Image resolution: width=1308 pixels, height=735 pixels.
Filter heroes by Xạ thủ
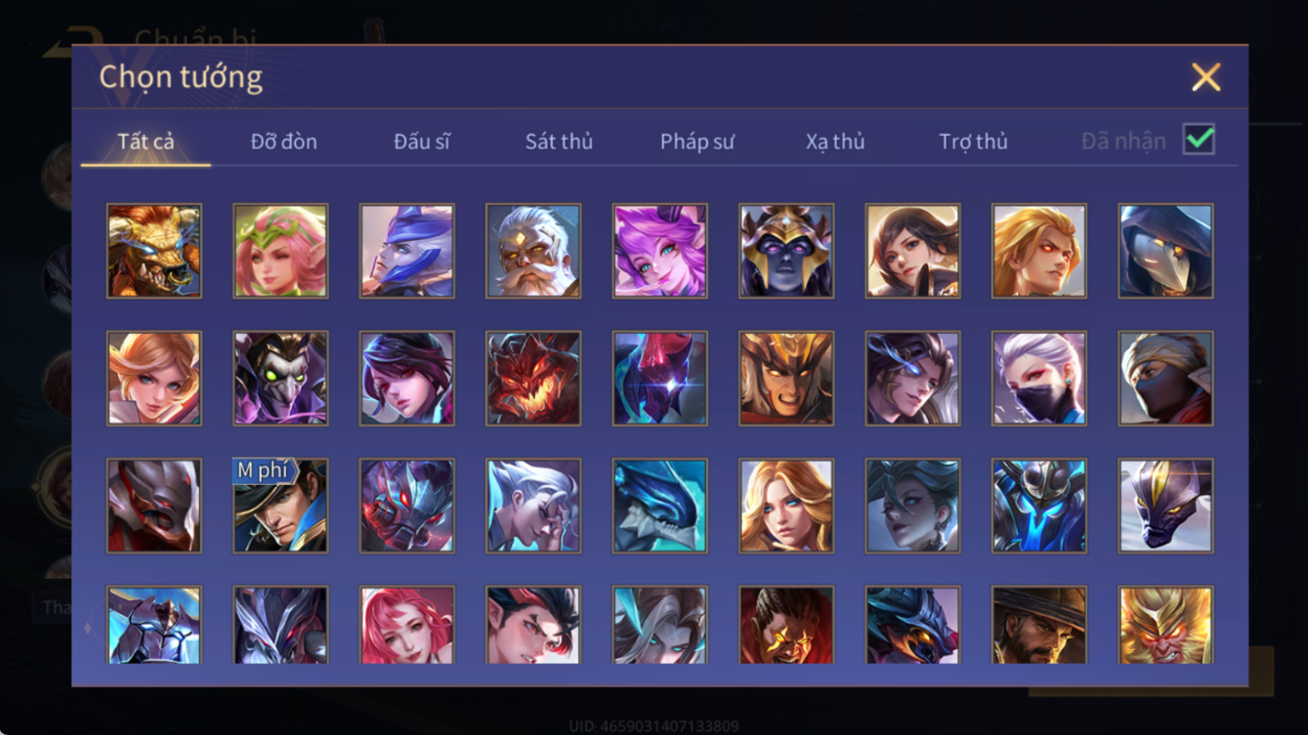pos(835,142)
